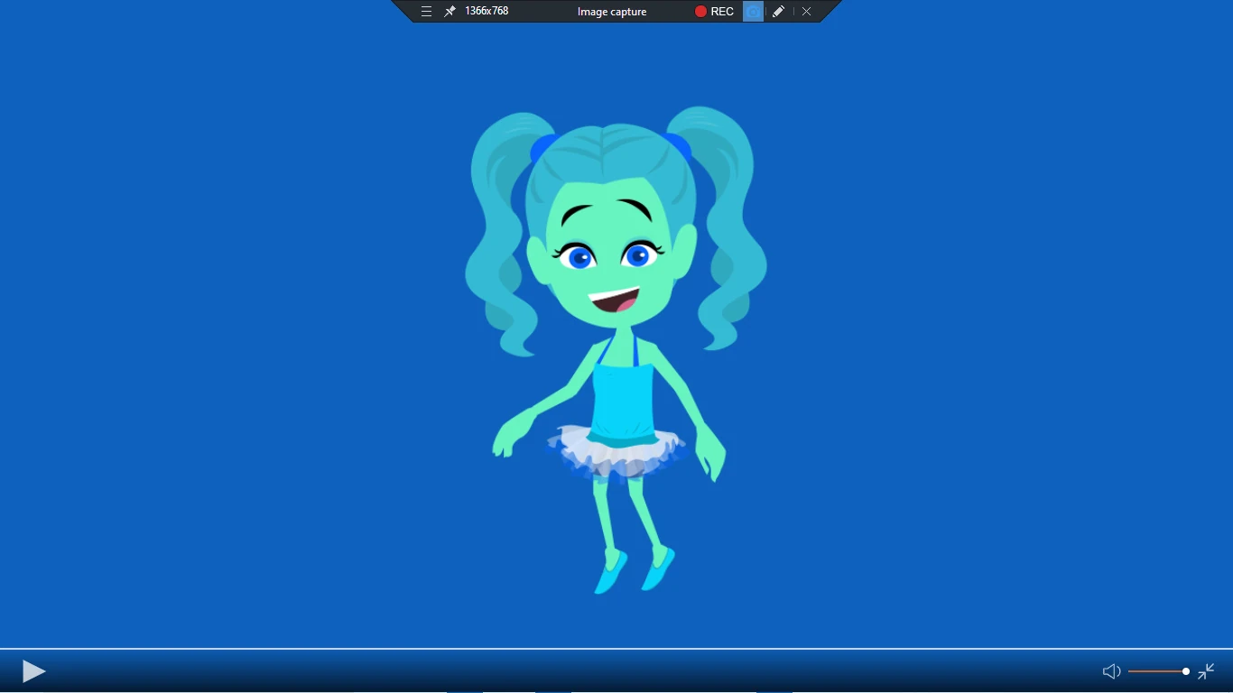This screenshot has width=1233, height=693.
Task: Click the exit fullscreen shrink icon
Action: (1206, 671)
